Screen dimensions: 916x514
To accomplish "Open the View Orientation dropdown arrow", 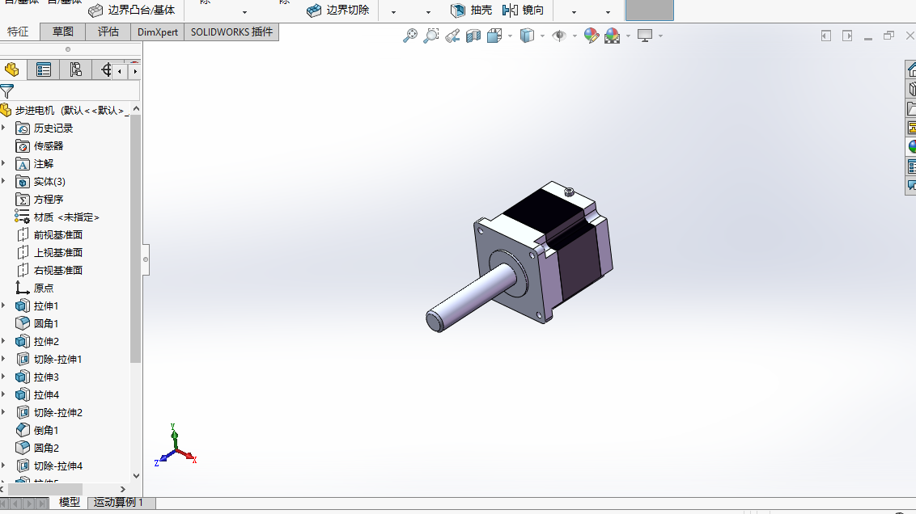I will click(510, 36).
